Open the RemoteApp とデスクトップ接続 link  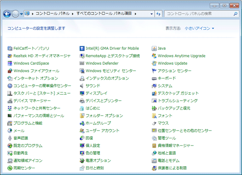tap(113, 56)
